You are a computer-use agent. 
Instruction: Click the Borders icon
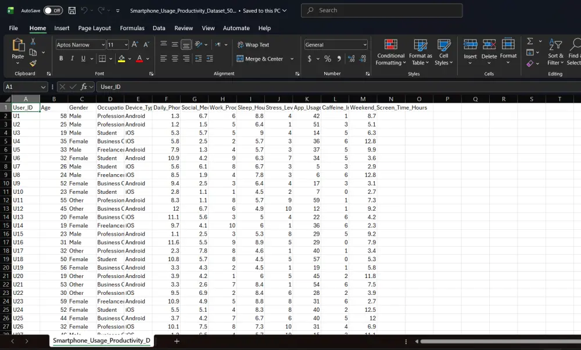point(103,59)
